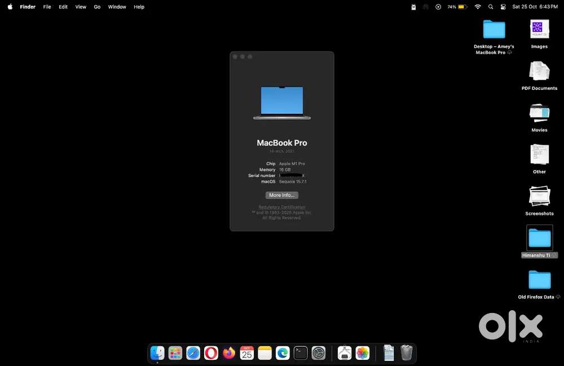564x366 pixels.
Task: Open Wi-Fi status menu
Action: pos(478,7)
